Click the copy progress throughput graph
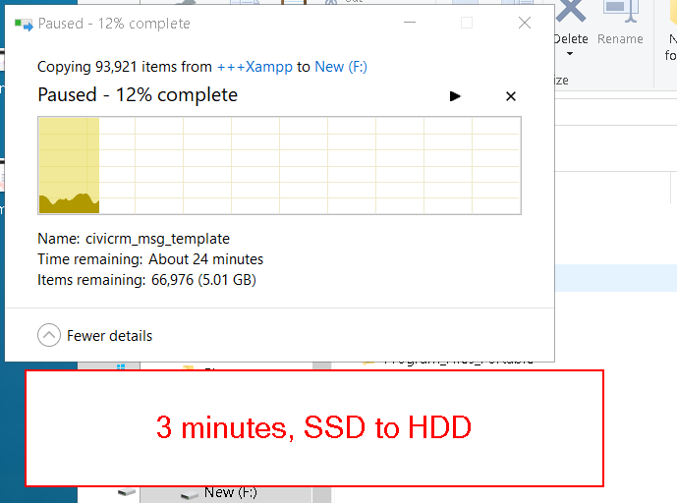The image size is (677, 503). coord(279,165)
